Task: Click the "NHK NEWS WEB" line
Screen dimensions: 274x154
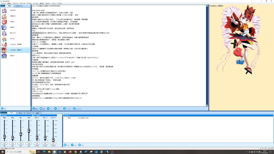Action: pos(38,11)
